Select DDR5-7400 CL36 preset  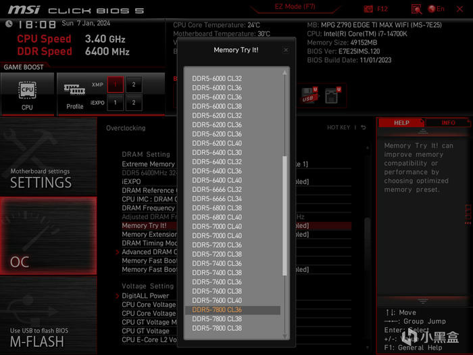click(x=217, y=263)
